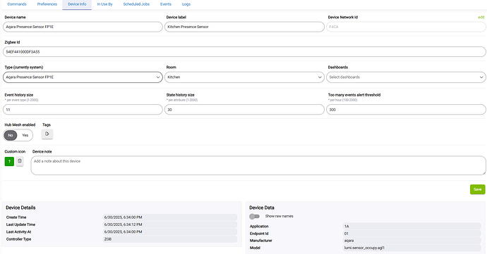This screenshot has height=254, width=487.
Task: Click the add Tags icon button
Action: click(x=47, y=134)
